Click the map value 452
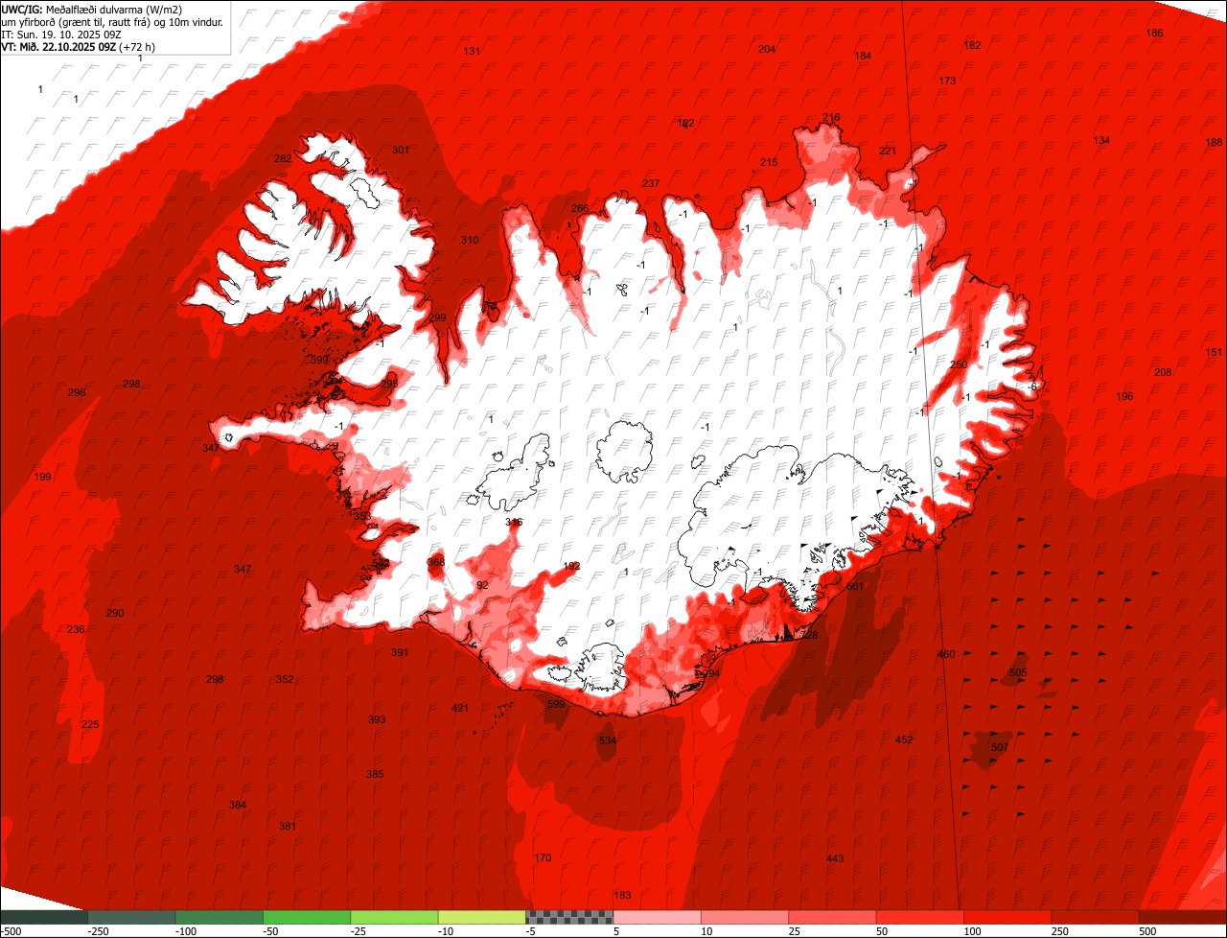The image size is (1227, 938). point(904,739)
